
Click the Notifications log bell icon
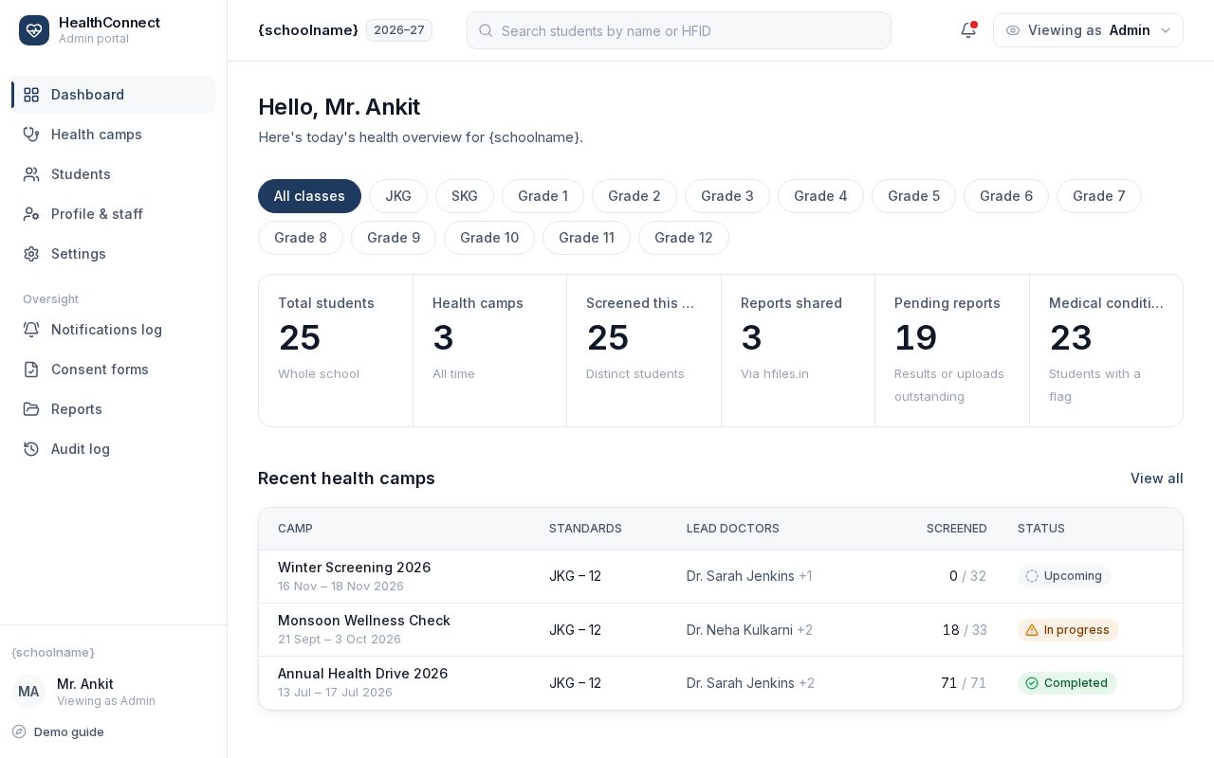click(31, 330)
